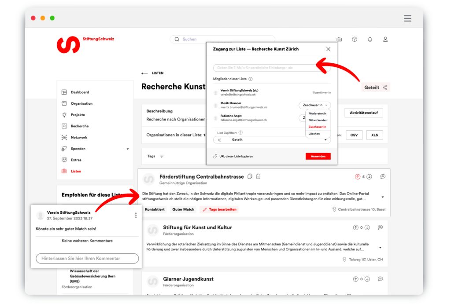Open the user profile icon
Viewport: 451px width, 304px height.
pos(385,39)
